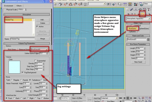Click the Pick Gizmo button
Viewport: 152px width, 102px height.
[12, 49]
